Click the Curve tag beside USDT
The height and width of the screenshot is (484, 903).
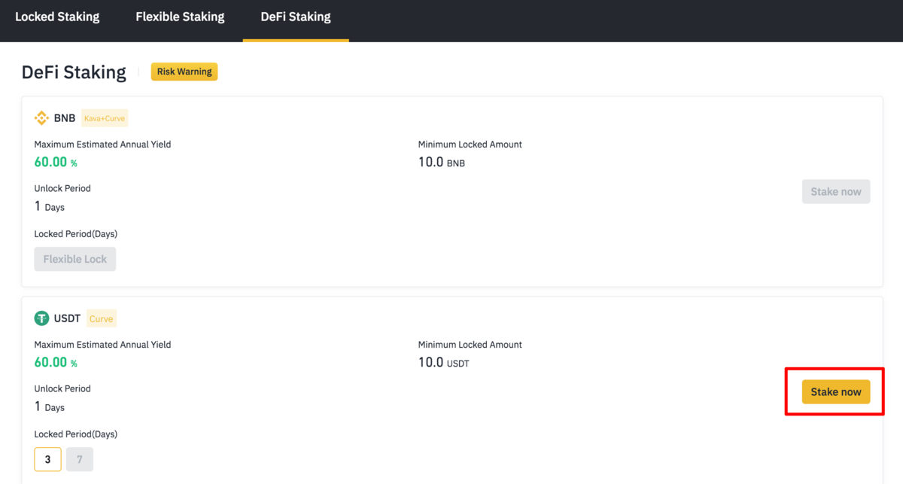point(102,318)
